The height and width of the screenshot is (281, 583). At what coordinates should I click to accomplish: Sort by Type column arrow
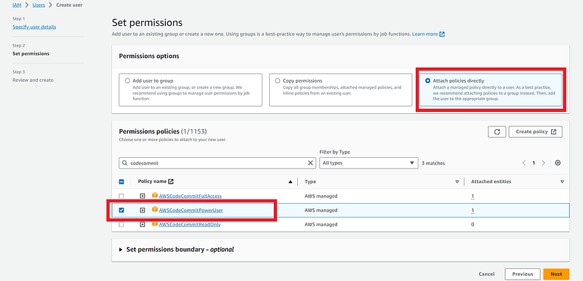(457, 182)
